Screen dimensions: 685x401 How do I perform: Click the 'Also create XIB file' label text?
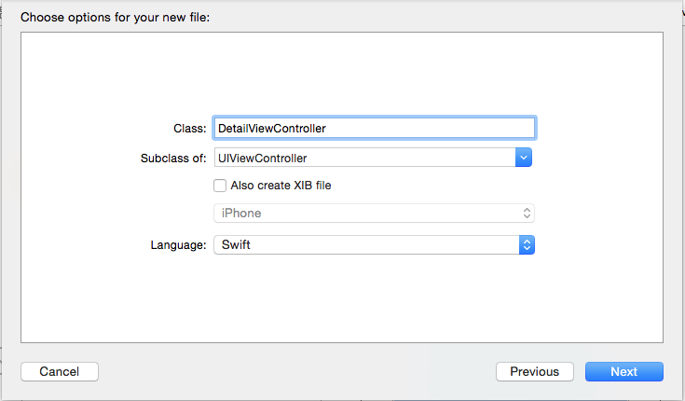click(281, 186)
